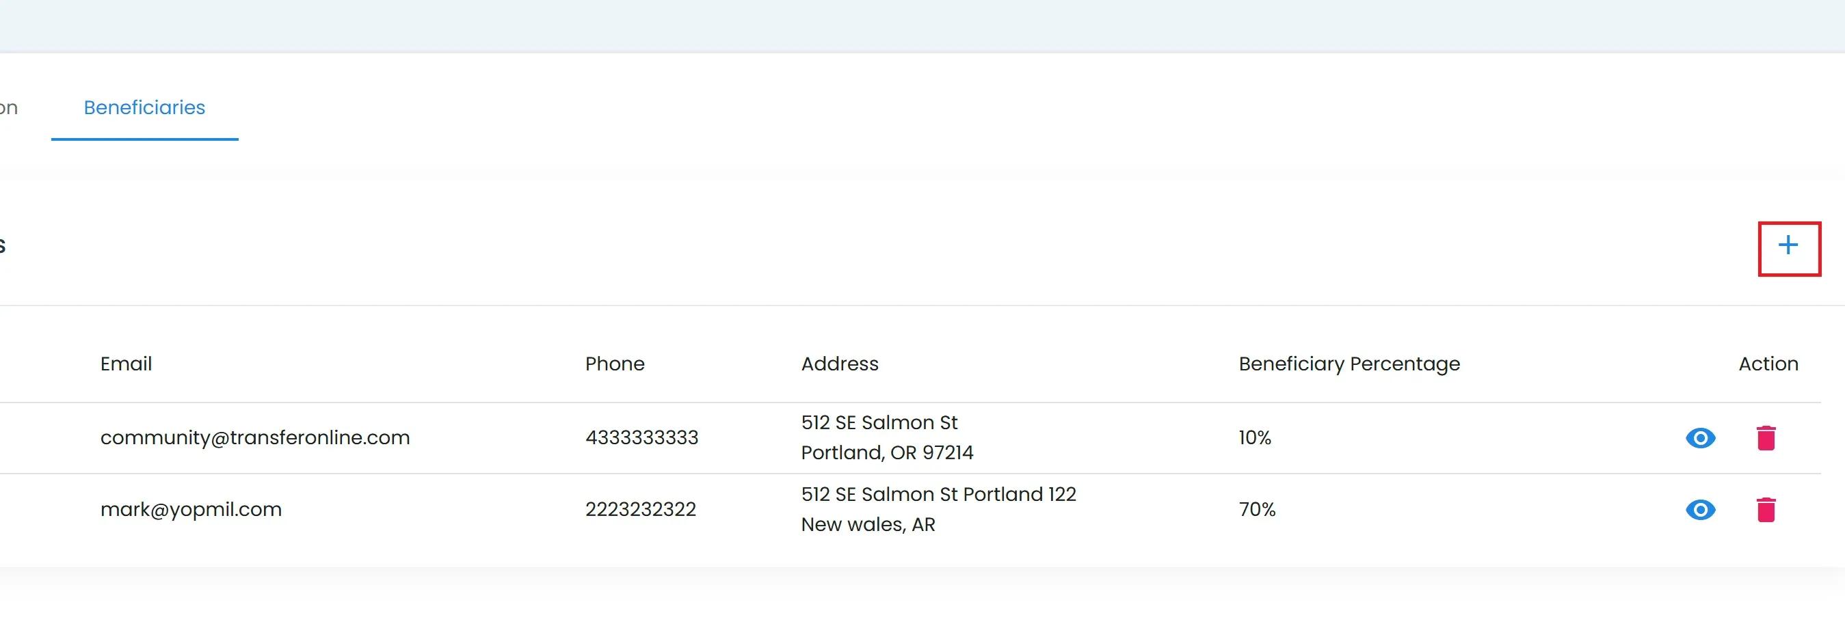Click the email community@transferonline.com
Screen dimensions: 1845x626
(x=255, y=438)
